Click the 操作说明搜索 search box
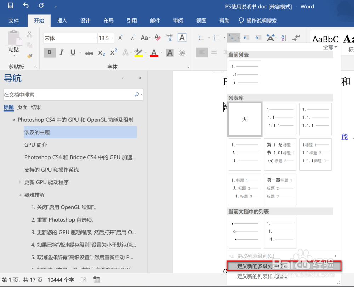This screenshot has width=354, height=287. 258,21
